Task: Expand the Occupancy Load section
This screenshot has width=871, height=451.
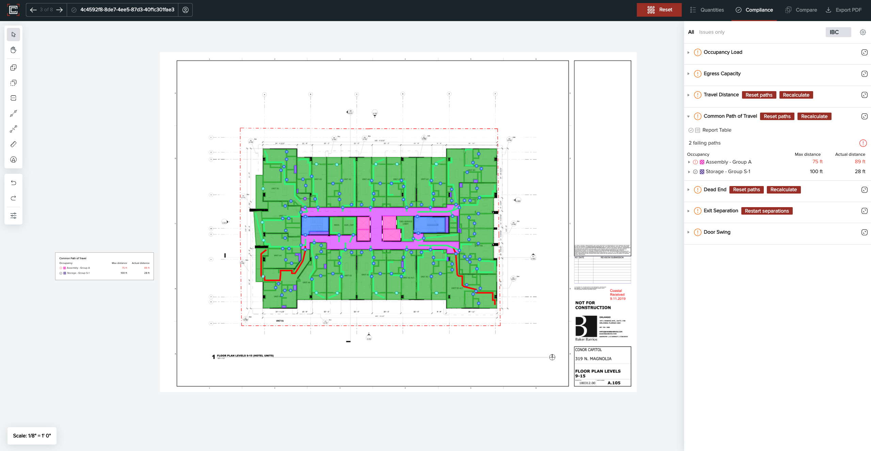Action: (x=688, y=52)
